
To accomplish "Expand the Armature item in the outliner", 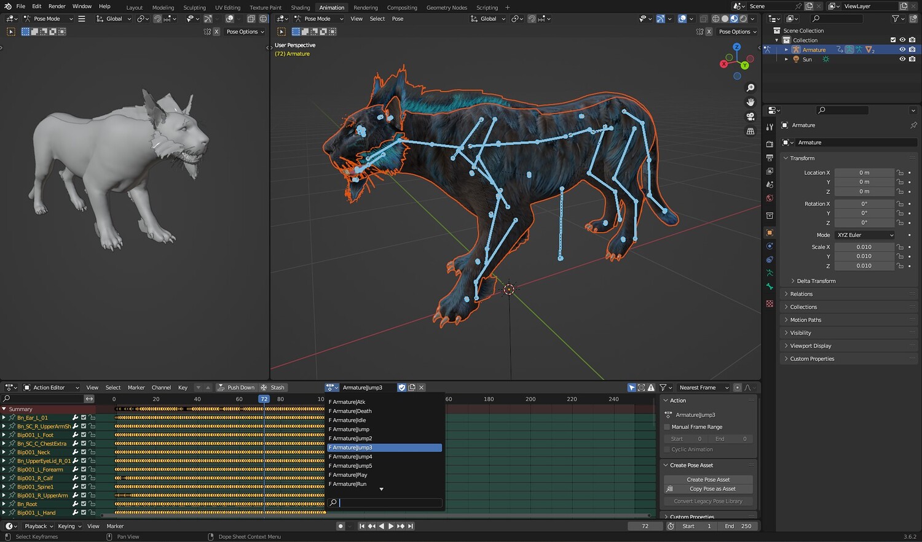I will pos(786,50).
